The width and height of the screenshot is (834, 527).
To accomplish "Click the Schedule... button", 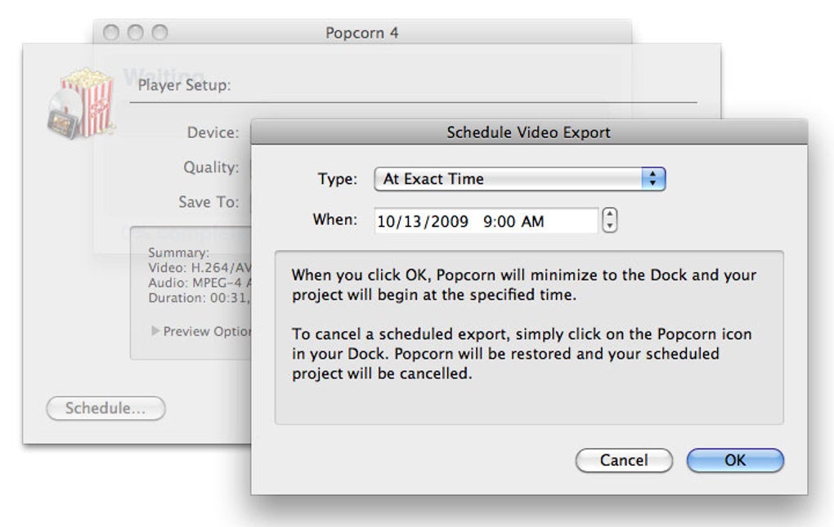I will pos(105,409).
